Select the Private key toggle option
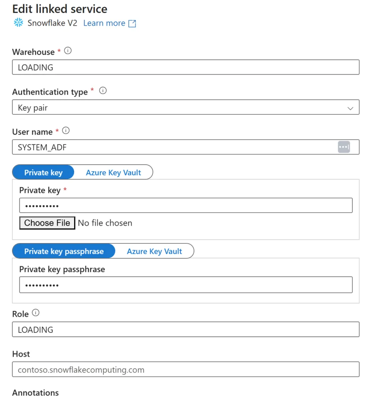This screenshot has width=388, height=404. pyautogui.click(x=43, y=172)
